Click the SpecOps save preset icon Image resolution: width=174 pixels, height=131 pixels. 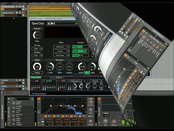[x=49, y=23]
